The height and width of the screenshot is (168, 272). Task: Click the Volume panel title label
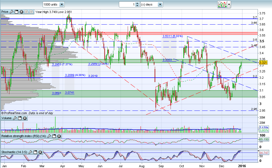pyautogui.click(x=6, y=118)
